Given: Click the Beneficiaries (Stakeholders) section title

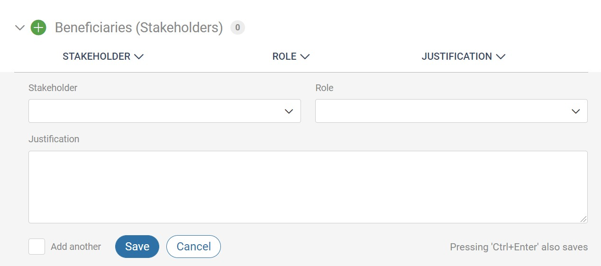Looking at the screenshot, I should (139, 28).
